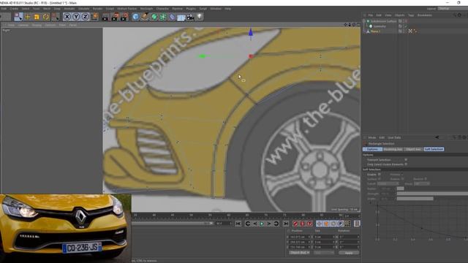Toggle Scale keyframe recording icon

(326, 224)
